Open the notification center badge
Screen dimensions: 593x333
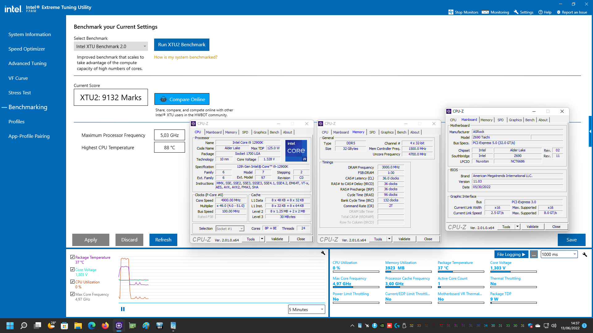(x=584, y=326)
